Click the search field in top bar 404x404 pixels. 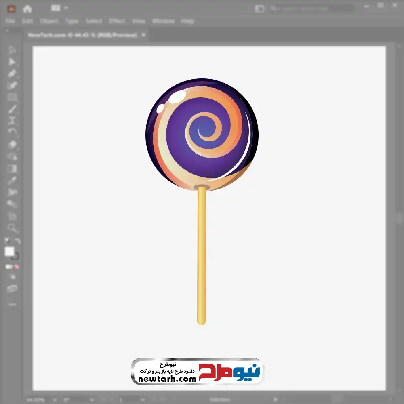[311, 8]
